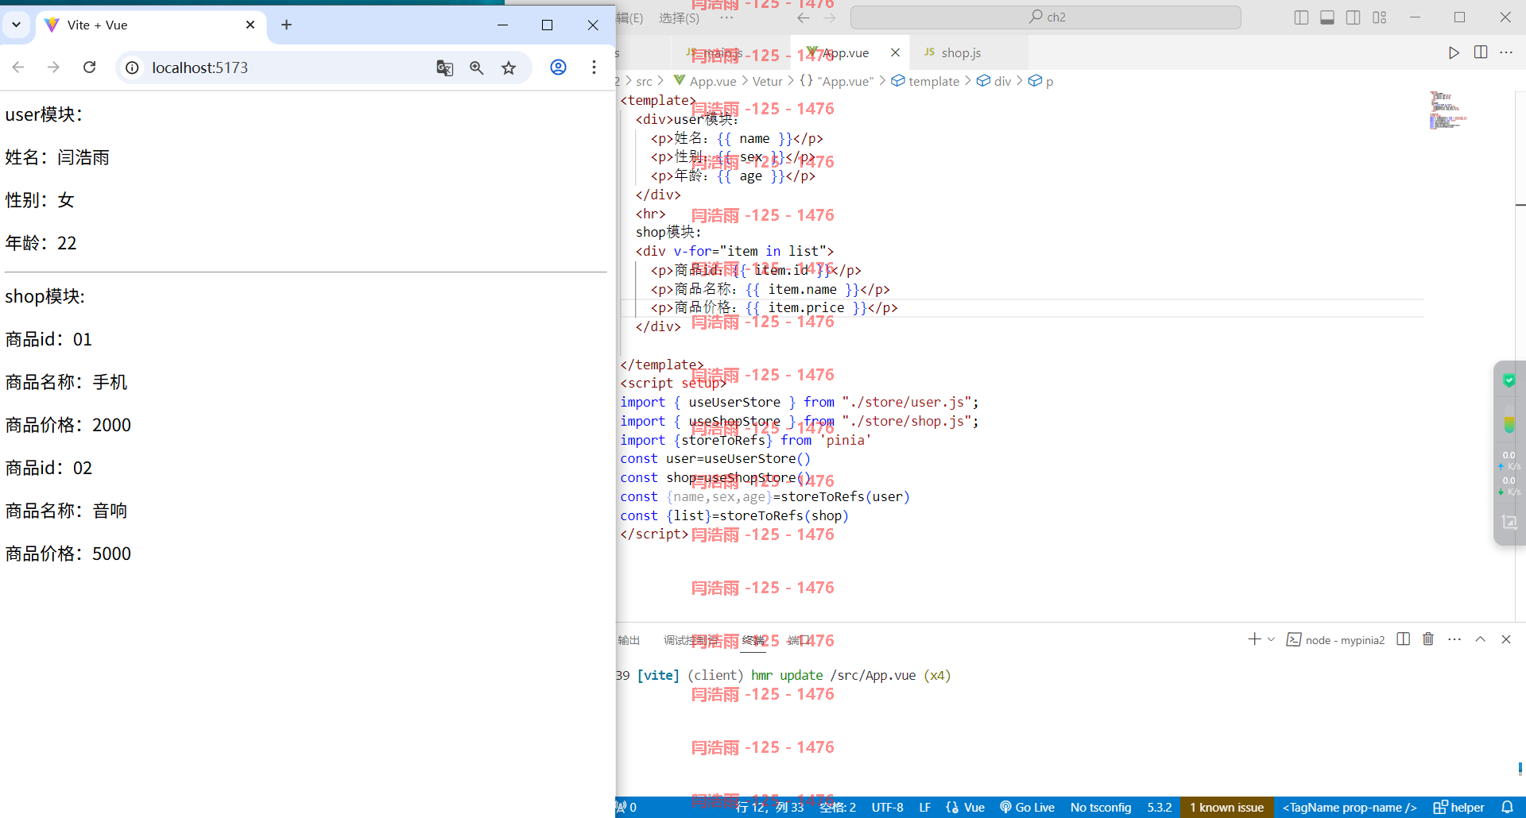Screen dimensions: 1526x818
Task: Change encoding via UTF-8 in status bar
Action: (x=887, y=808)
